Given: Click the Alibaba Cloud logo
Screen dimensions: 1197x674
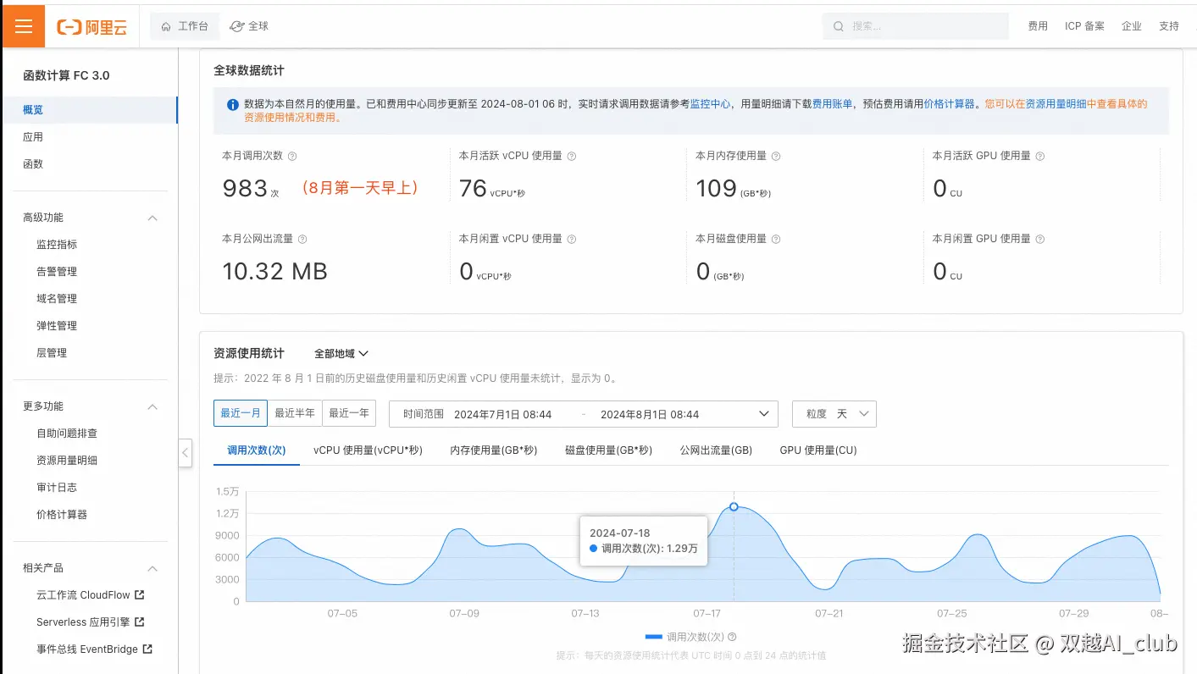Looking at the screenshot, I should click(x=91, y=27).
